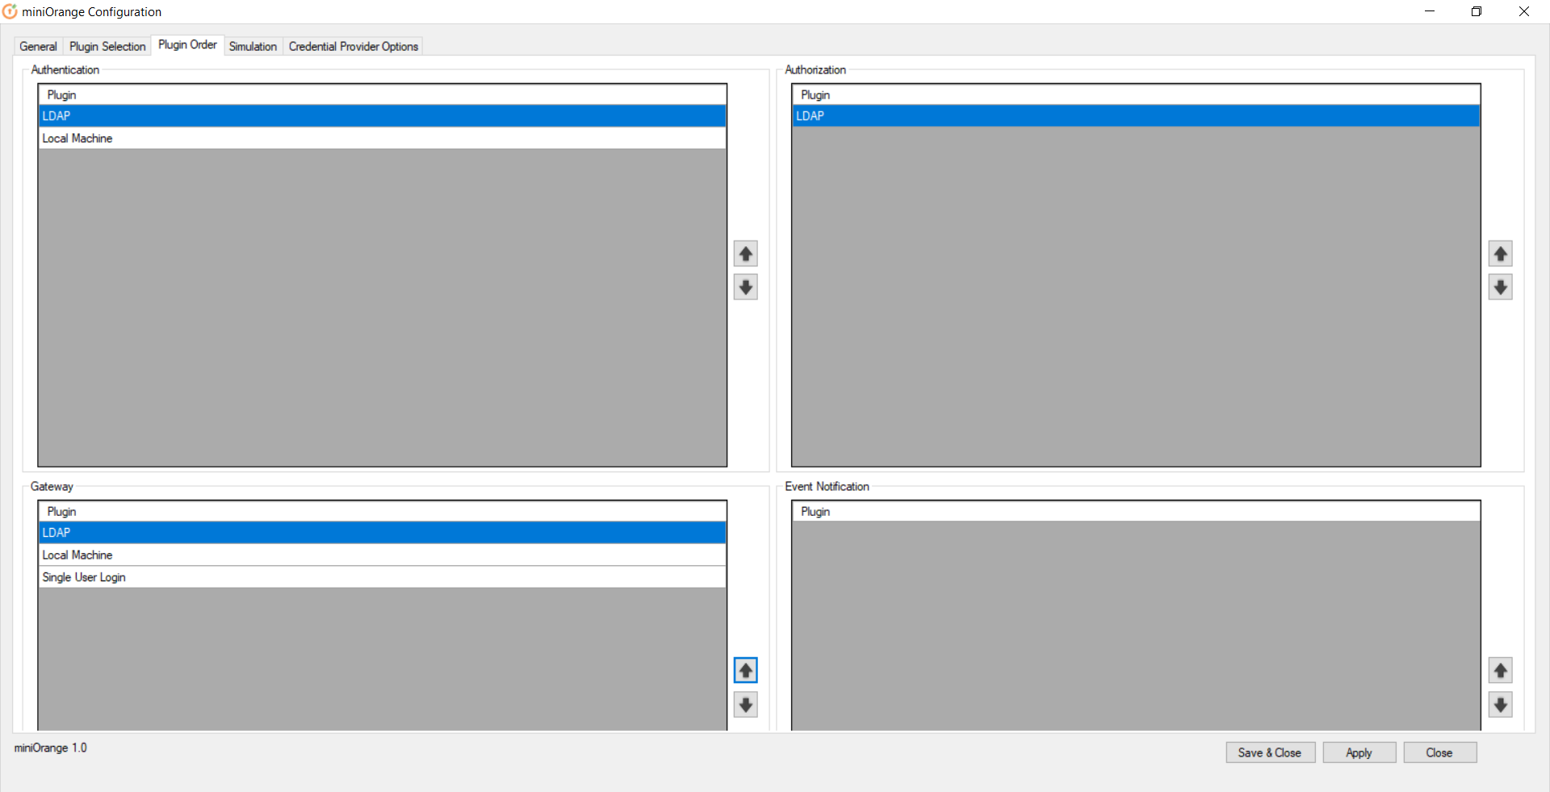Move Authorization plugin down with arrow
This screenshot has height=792, width=1550.
[1500, 287]
